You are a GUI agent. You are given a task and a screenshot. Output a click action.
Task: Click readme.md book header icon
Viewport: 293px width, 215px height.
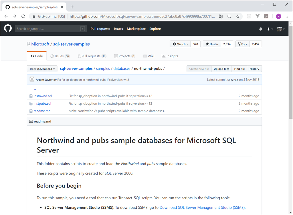point(31,121)
